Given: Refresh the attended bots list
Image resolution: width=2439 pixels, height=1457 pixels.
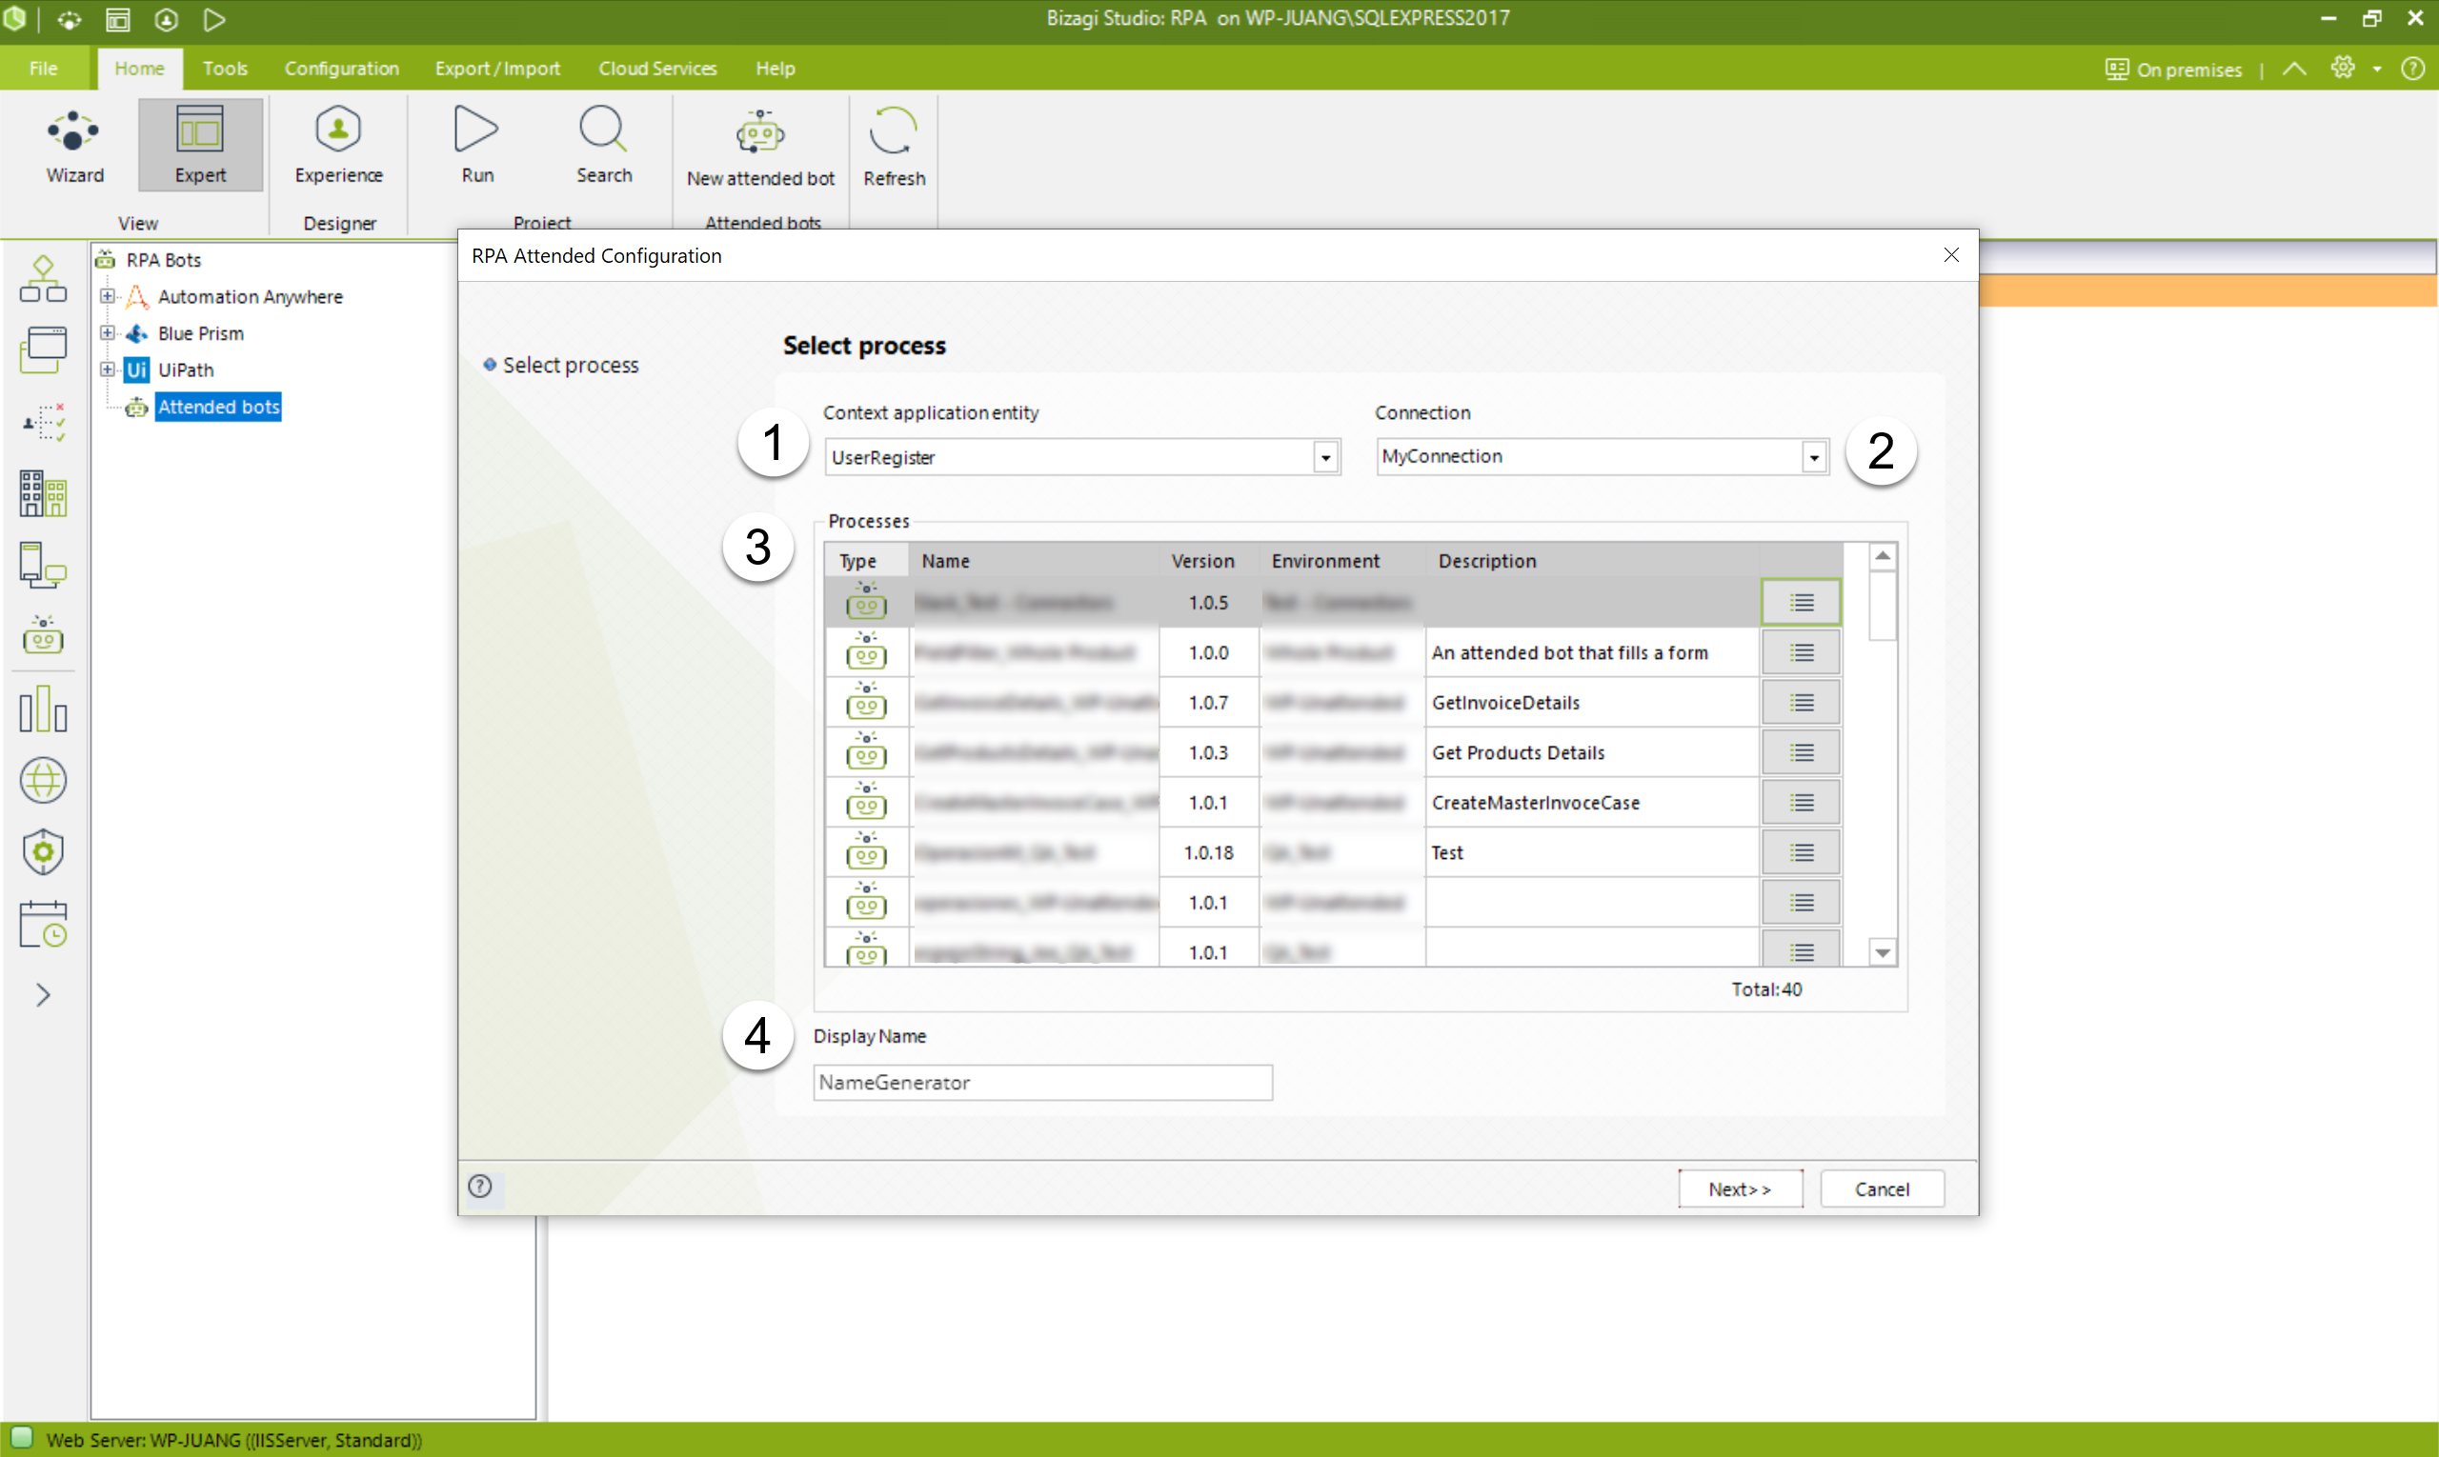Looking at the screenshot, I should pos(894,149).
